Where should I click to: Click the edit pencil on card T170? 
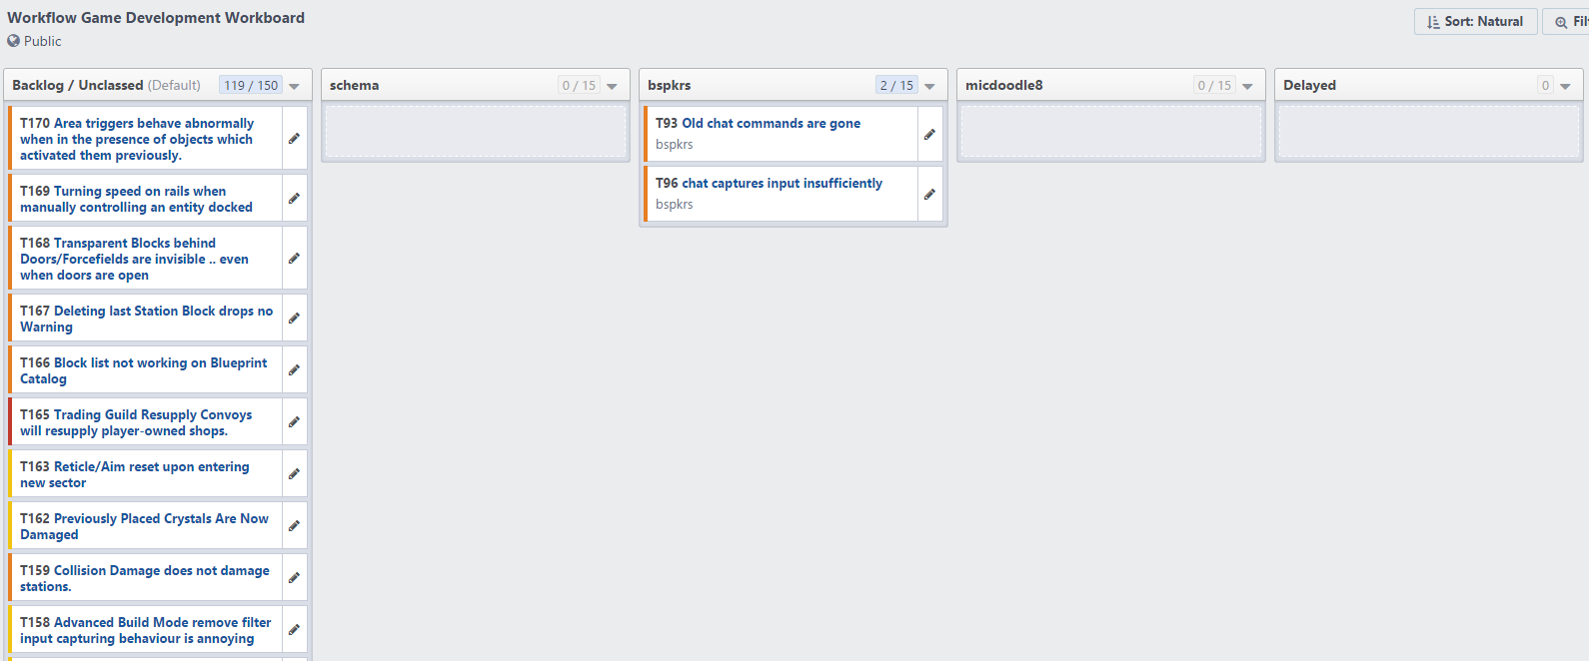pyautogui.click(x=294, y=139)
